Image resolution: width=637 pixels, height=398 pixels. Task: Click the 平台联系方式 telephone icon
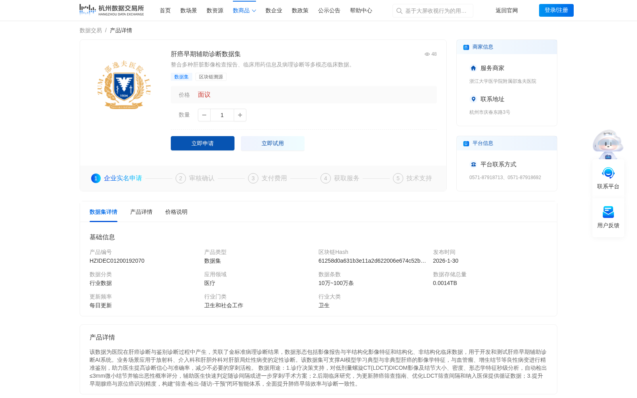[473, 164]
